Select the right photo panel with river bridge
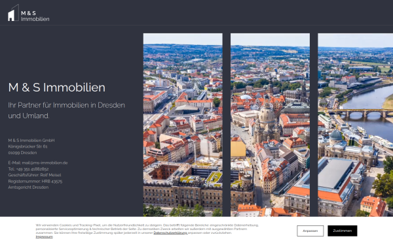 [x=356, y=125]
